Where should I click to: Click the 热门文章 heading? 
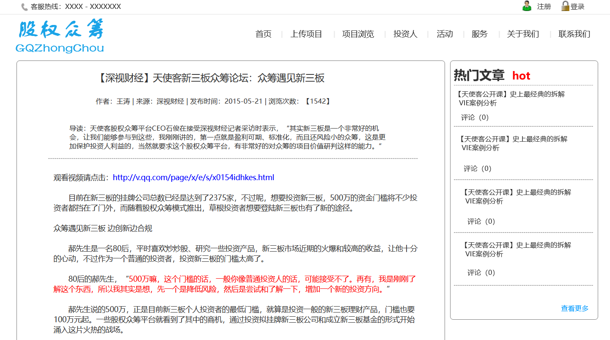479,76
